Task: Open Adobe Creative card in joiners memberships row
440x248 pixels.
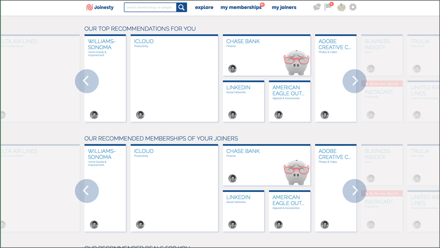Action: (x=336, y=188)
